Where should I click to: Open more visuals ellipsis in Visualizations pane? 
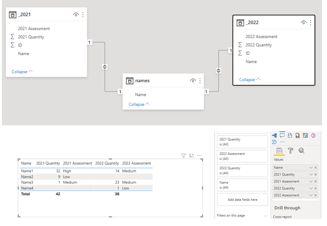[x=282, y=142]
